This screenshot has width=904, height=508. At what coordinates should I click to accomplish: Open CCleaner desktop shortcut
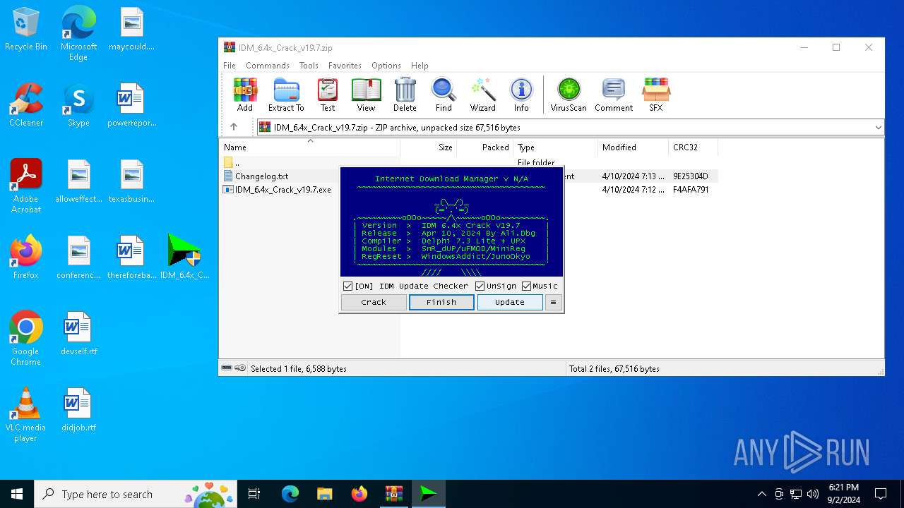26,105
